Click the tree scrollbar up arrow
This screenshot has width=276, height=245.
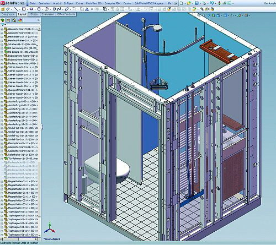39,29
